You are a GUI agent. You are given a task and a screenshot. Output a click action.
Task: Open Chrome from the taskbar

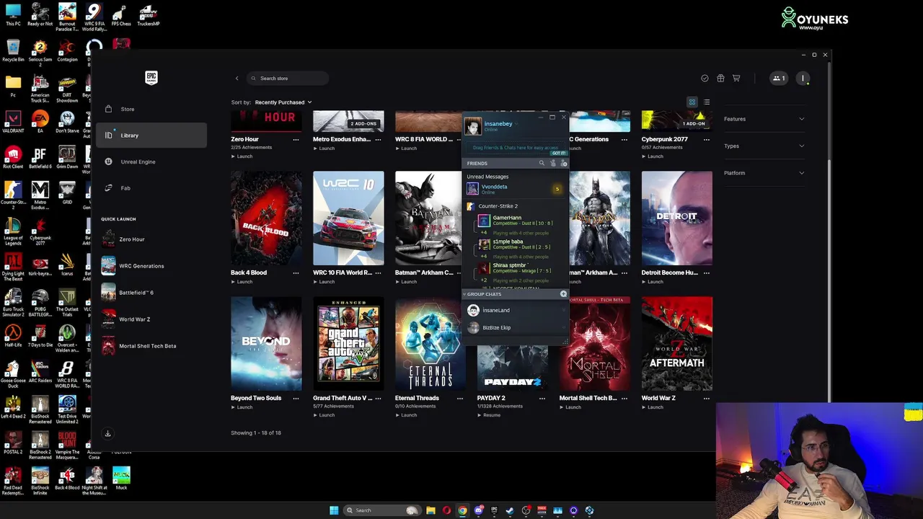(462, 510)
